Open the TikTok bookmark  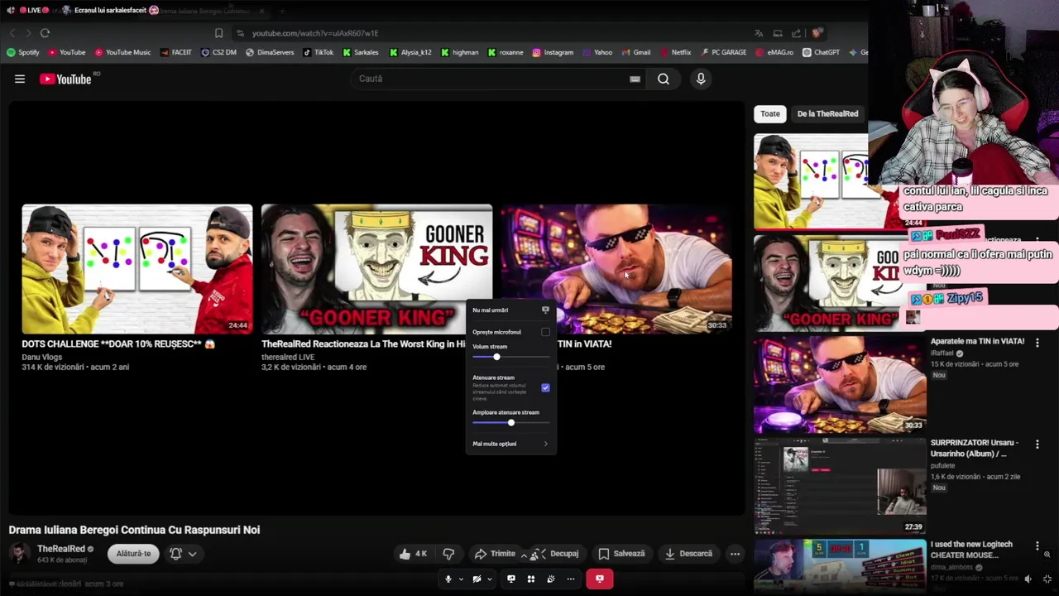(x=319, y=52)
